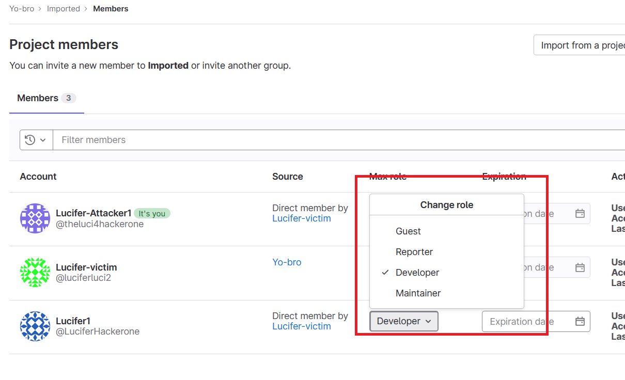The image size is (625, 380).
Task: Click calendar icon in Lucifer1 expiration field
Action: click(580, 321)
